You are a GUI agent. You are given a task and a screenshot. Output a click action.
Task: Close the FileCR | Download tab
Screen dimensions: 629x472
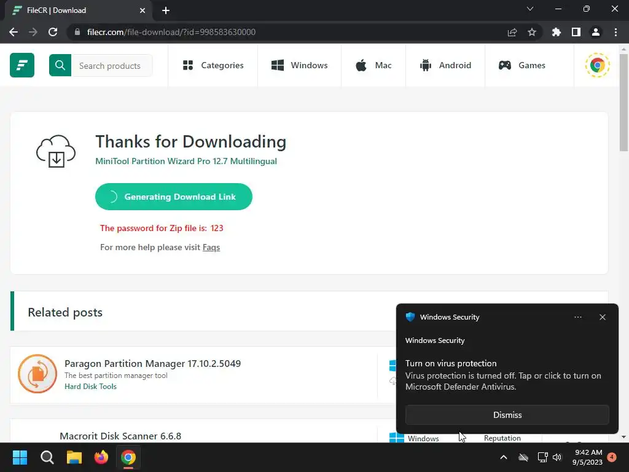click(x=143, y=10)
